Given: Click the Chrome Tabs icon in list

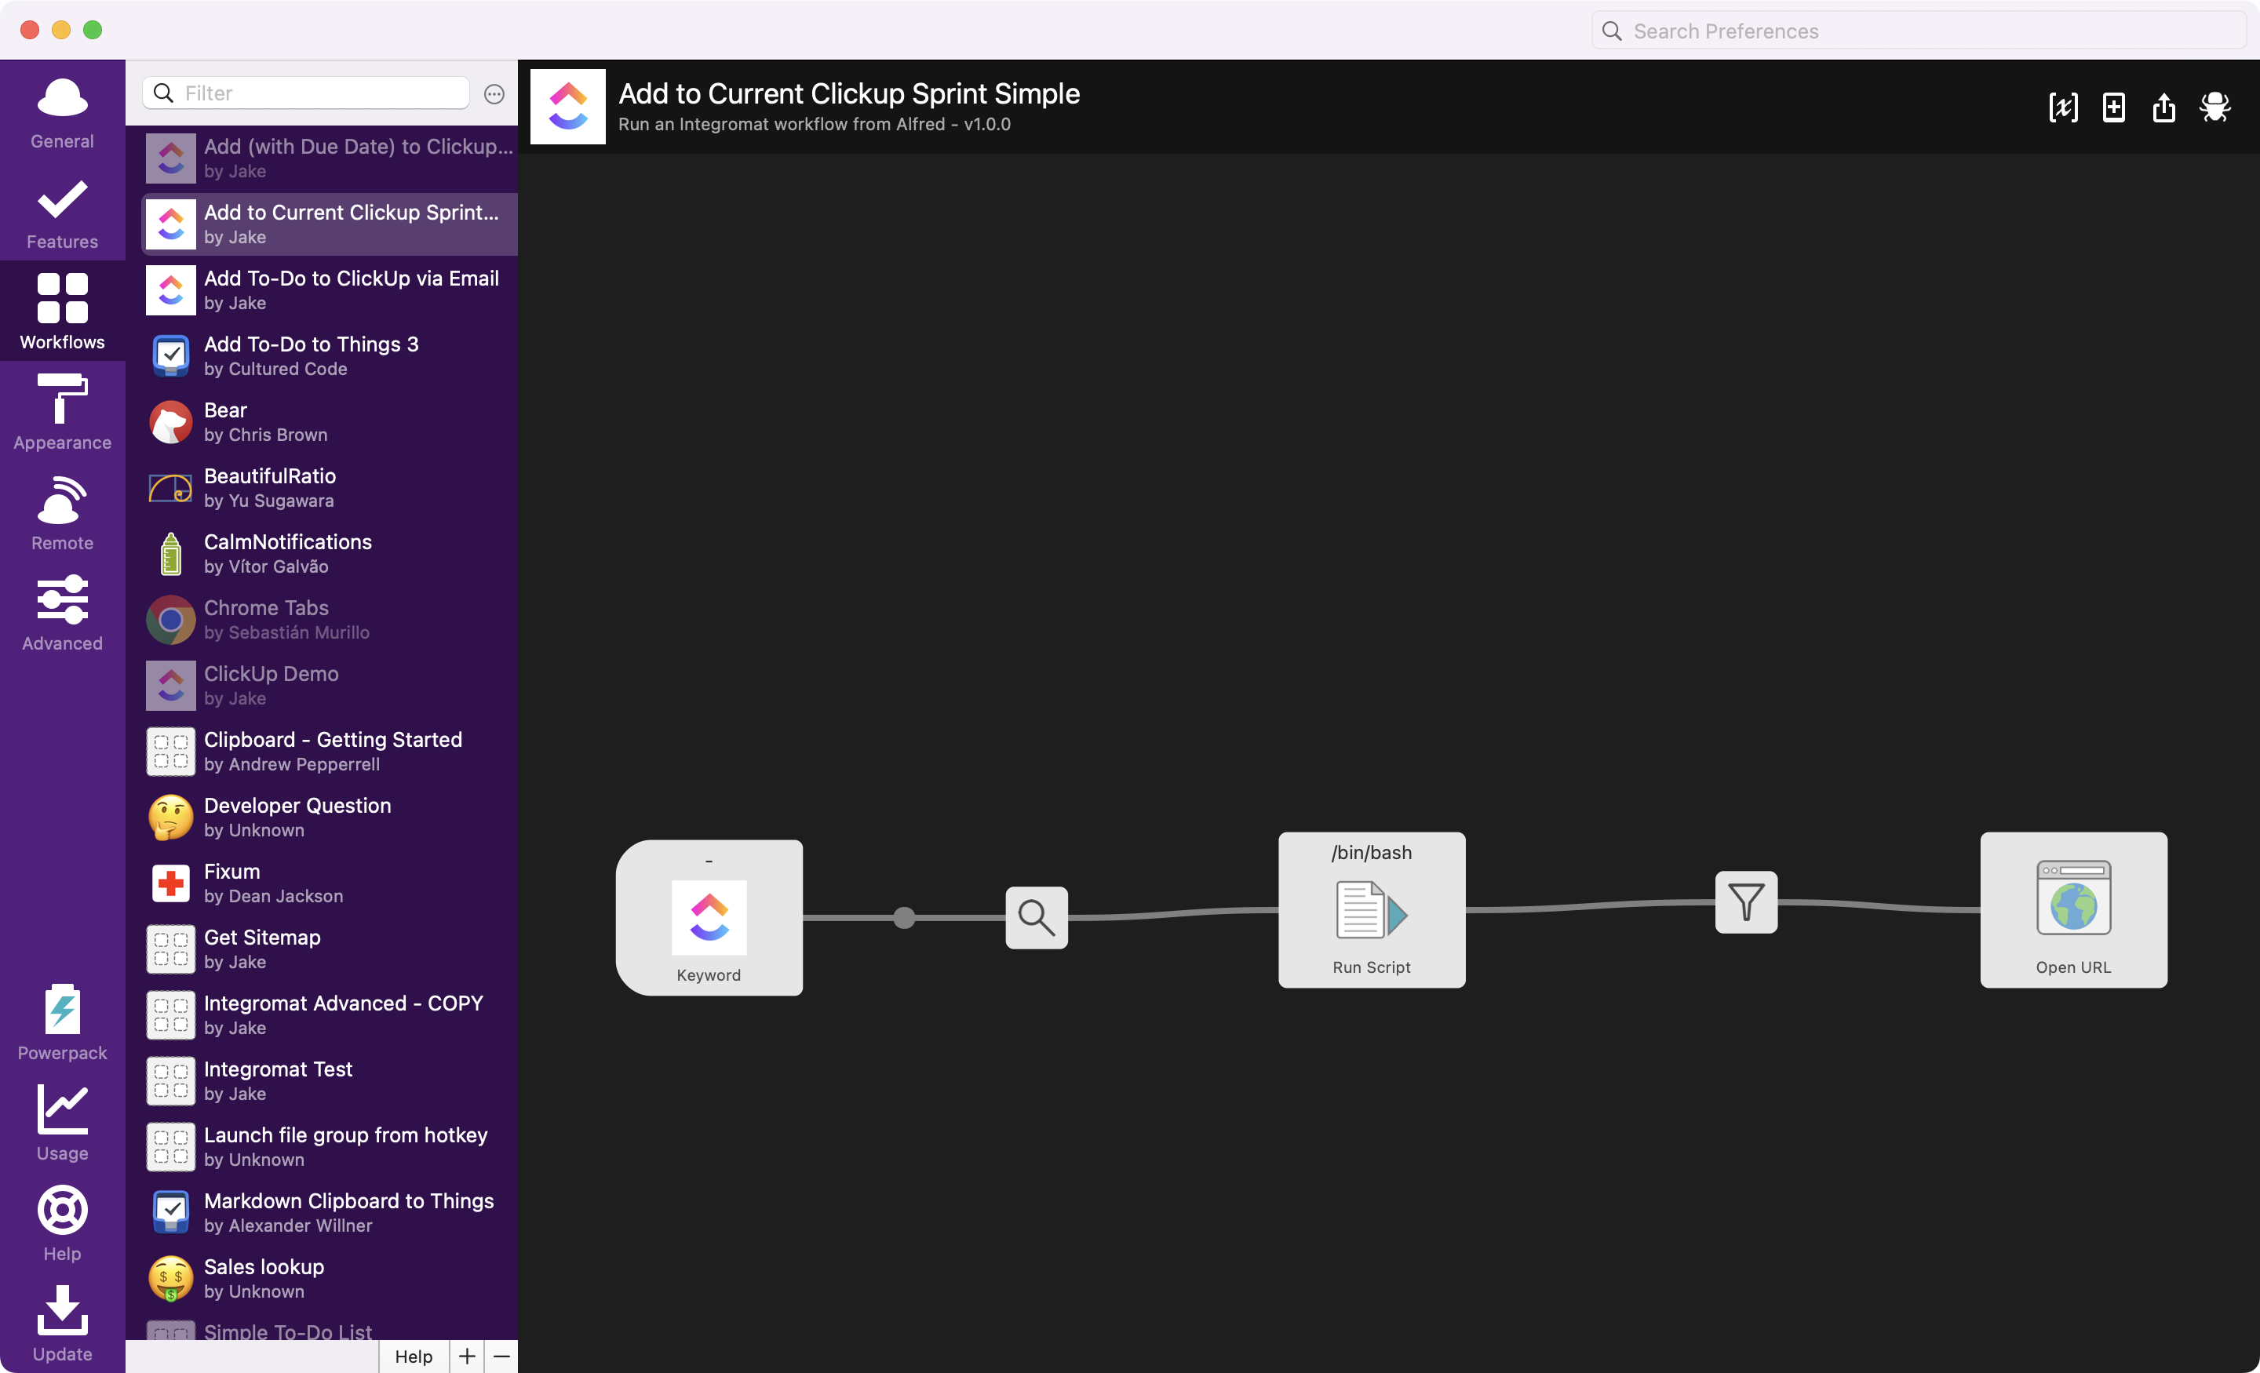Looking at the screenshot, I should tap(170, 620).
